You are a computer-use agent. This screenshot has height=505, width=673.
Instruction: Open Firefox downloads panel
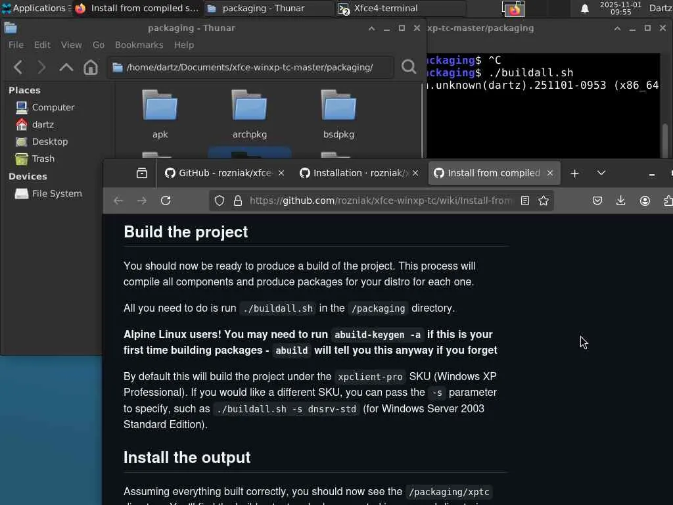tap(620, 201)
